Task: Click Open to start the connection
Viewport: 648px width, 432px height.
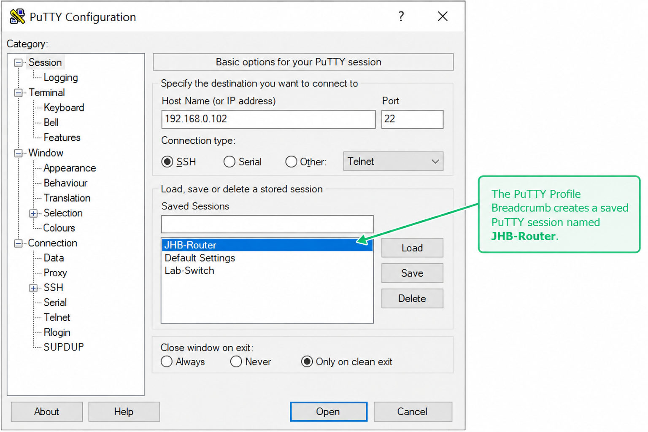Action: coord(329,411)
